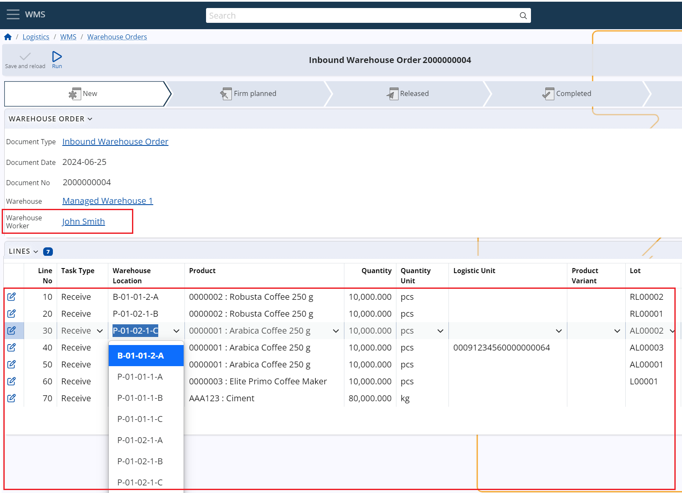Select lot RL00002 on line 10
The width and height of the screenshot is (682, 493).
pos(646,297)
